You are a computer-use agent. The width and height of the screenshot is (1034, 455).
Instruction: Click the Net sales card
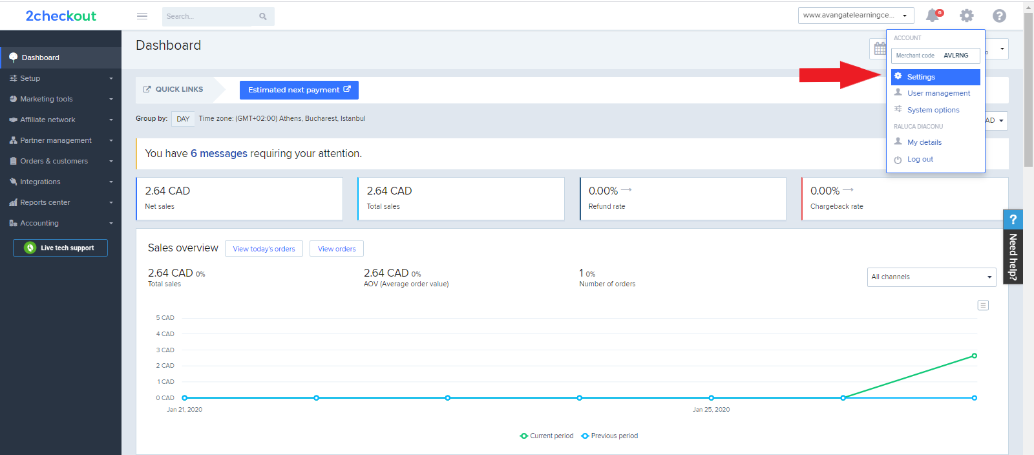pos(239,198)
